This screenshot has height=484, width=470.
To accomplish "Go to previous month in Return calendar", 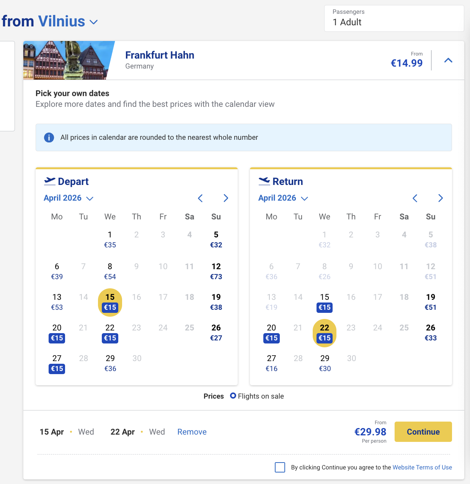I will coord(415,198).
